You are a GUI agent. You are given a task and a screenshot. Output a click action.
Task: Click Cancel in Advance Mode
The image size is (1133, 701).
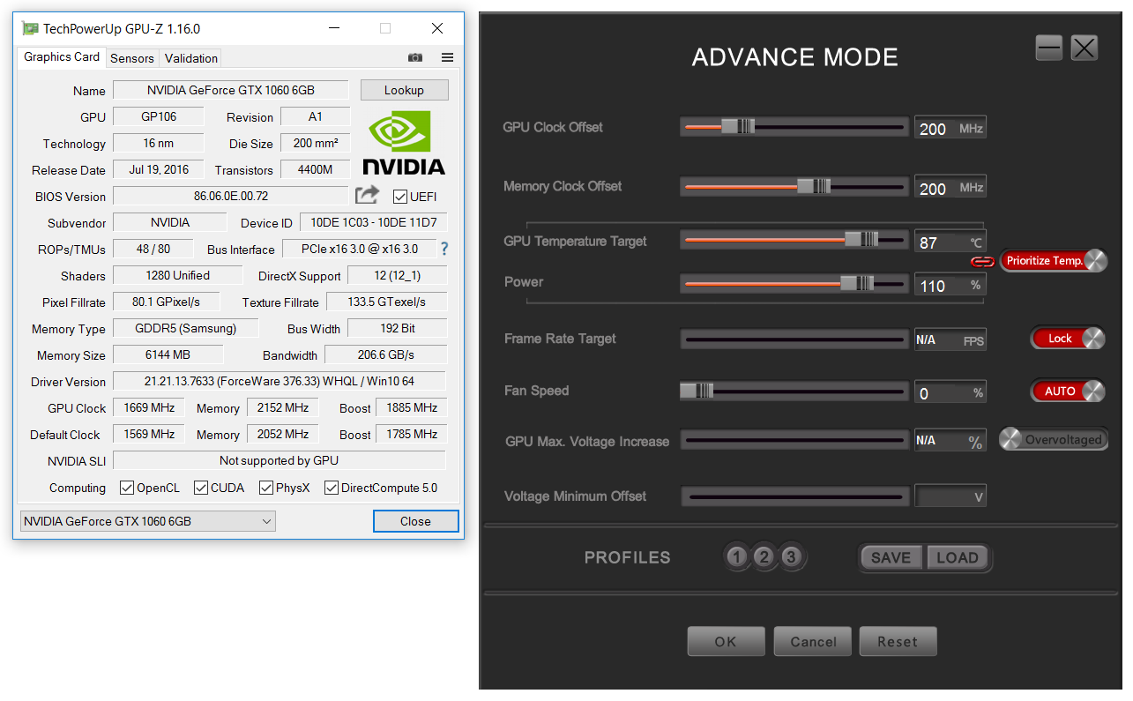pyautogui.click(x=813, y=642)
